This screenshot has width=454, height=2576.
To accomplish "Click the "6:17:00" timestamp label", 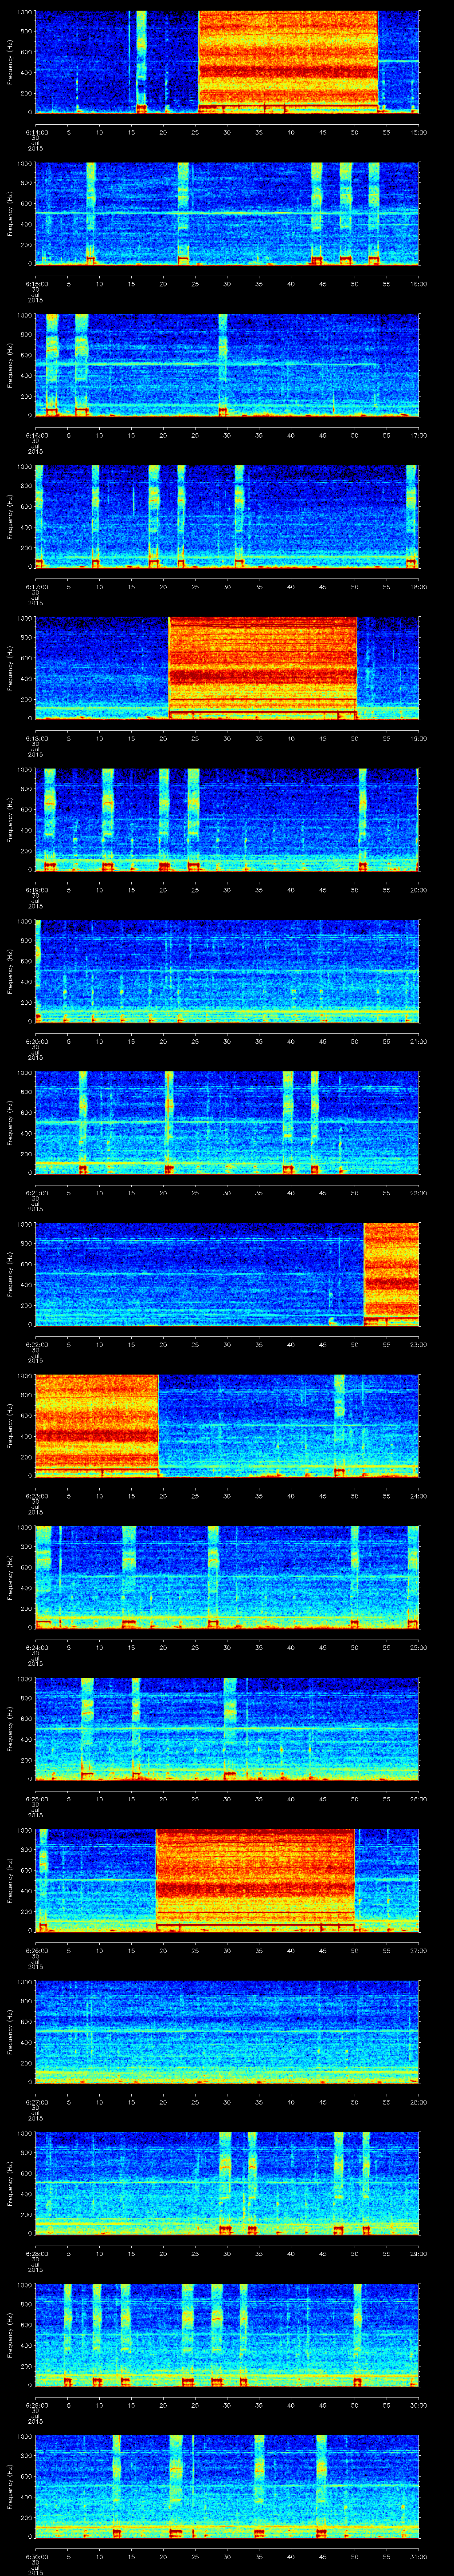I will coord(37,586).
